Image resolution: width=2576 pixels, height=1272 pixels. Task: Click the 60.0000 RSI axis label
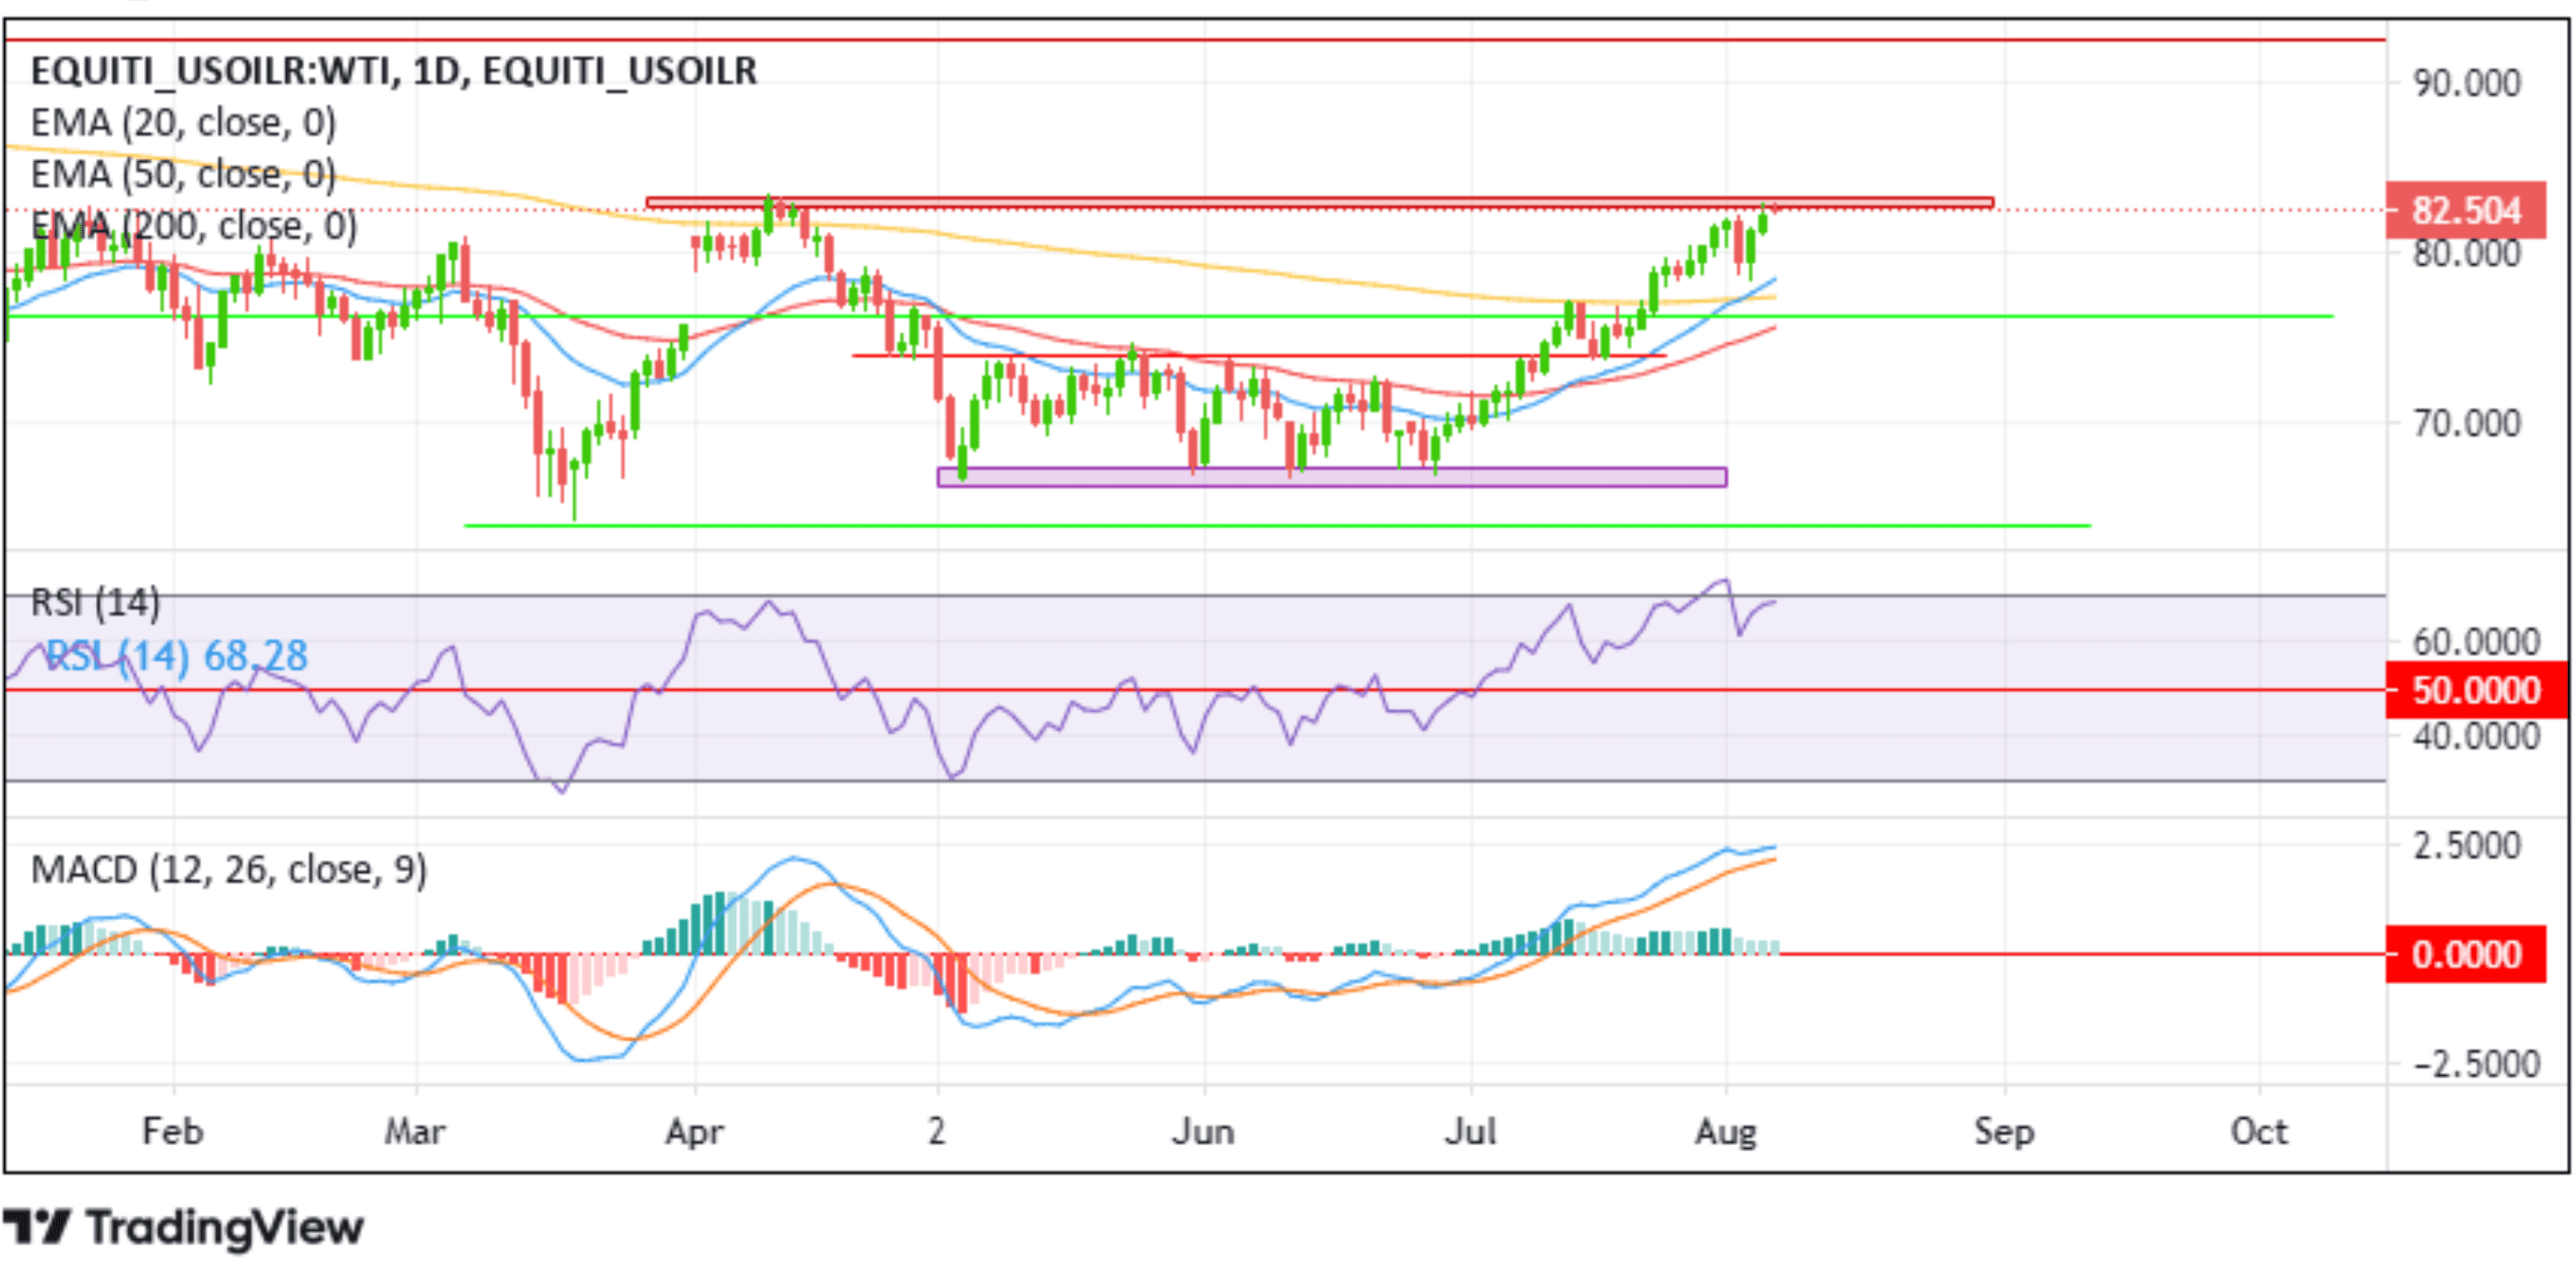tap(2475, 642)
